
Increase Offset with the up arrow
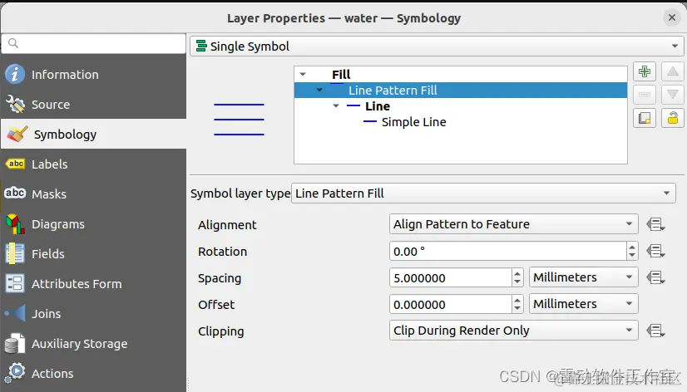tap(517, 300)
